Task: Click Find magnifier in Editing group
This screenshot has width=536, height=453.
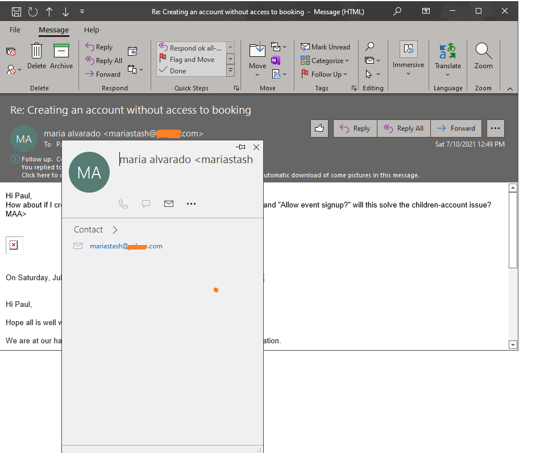Action: pos(369,47)
